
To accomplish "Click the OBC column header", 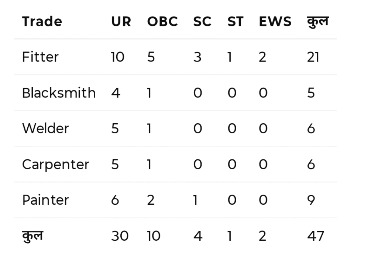I will [x=162, y=21].
